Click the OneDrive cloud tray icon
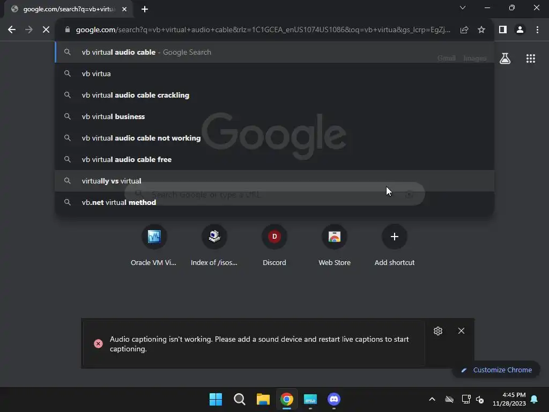This screenshot has width=549, height=412. click(x=449, y=399)
